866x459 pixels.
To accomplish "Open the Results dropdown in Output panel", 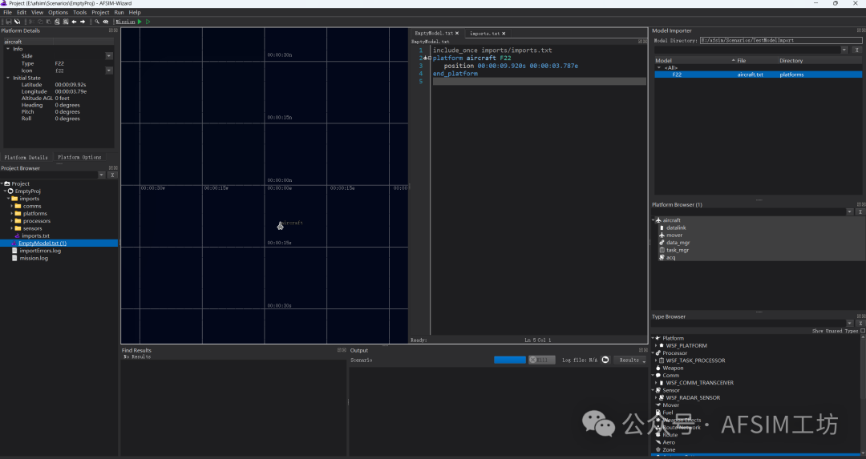I will click(630, 360).
